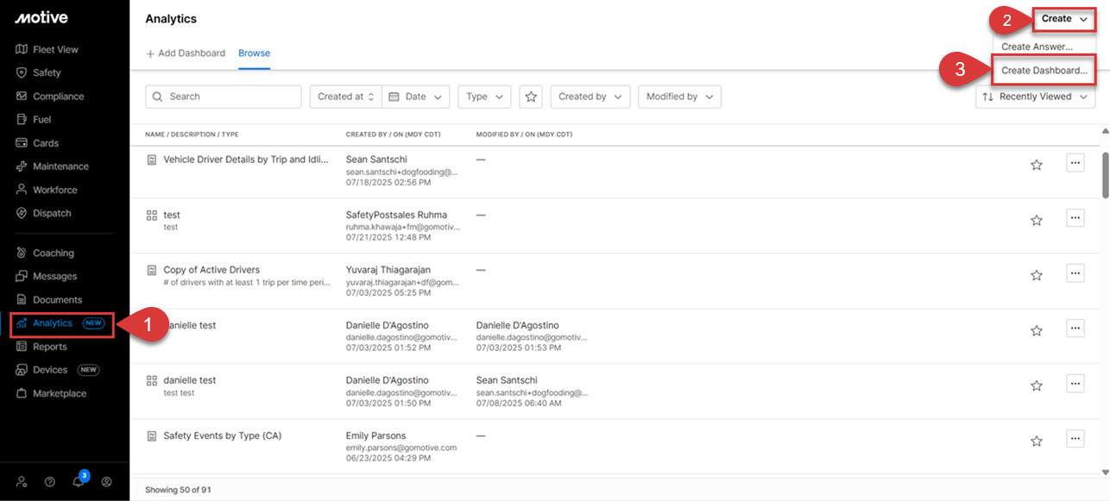Open the Modified by filter dropdown
This screenshot has height=501, width=1110.
(x=679, y=97)
